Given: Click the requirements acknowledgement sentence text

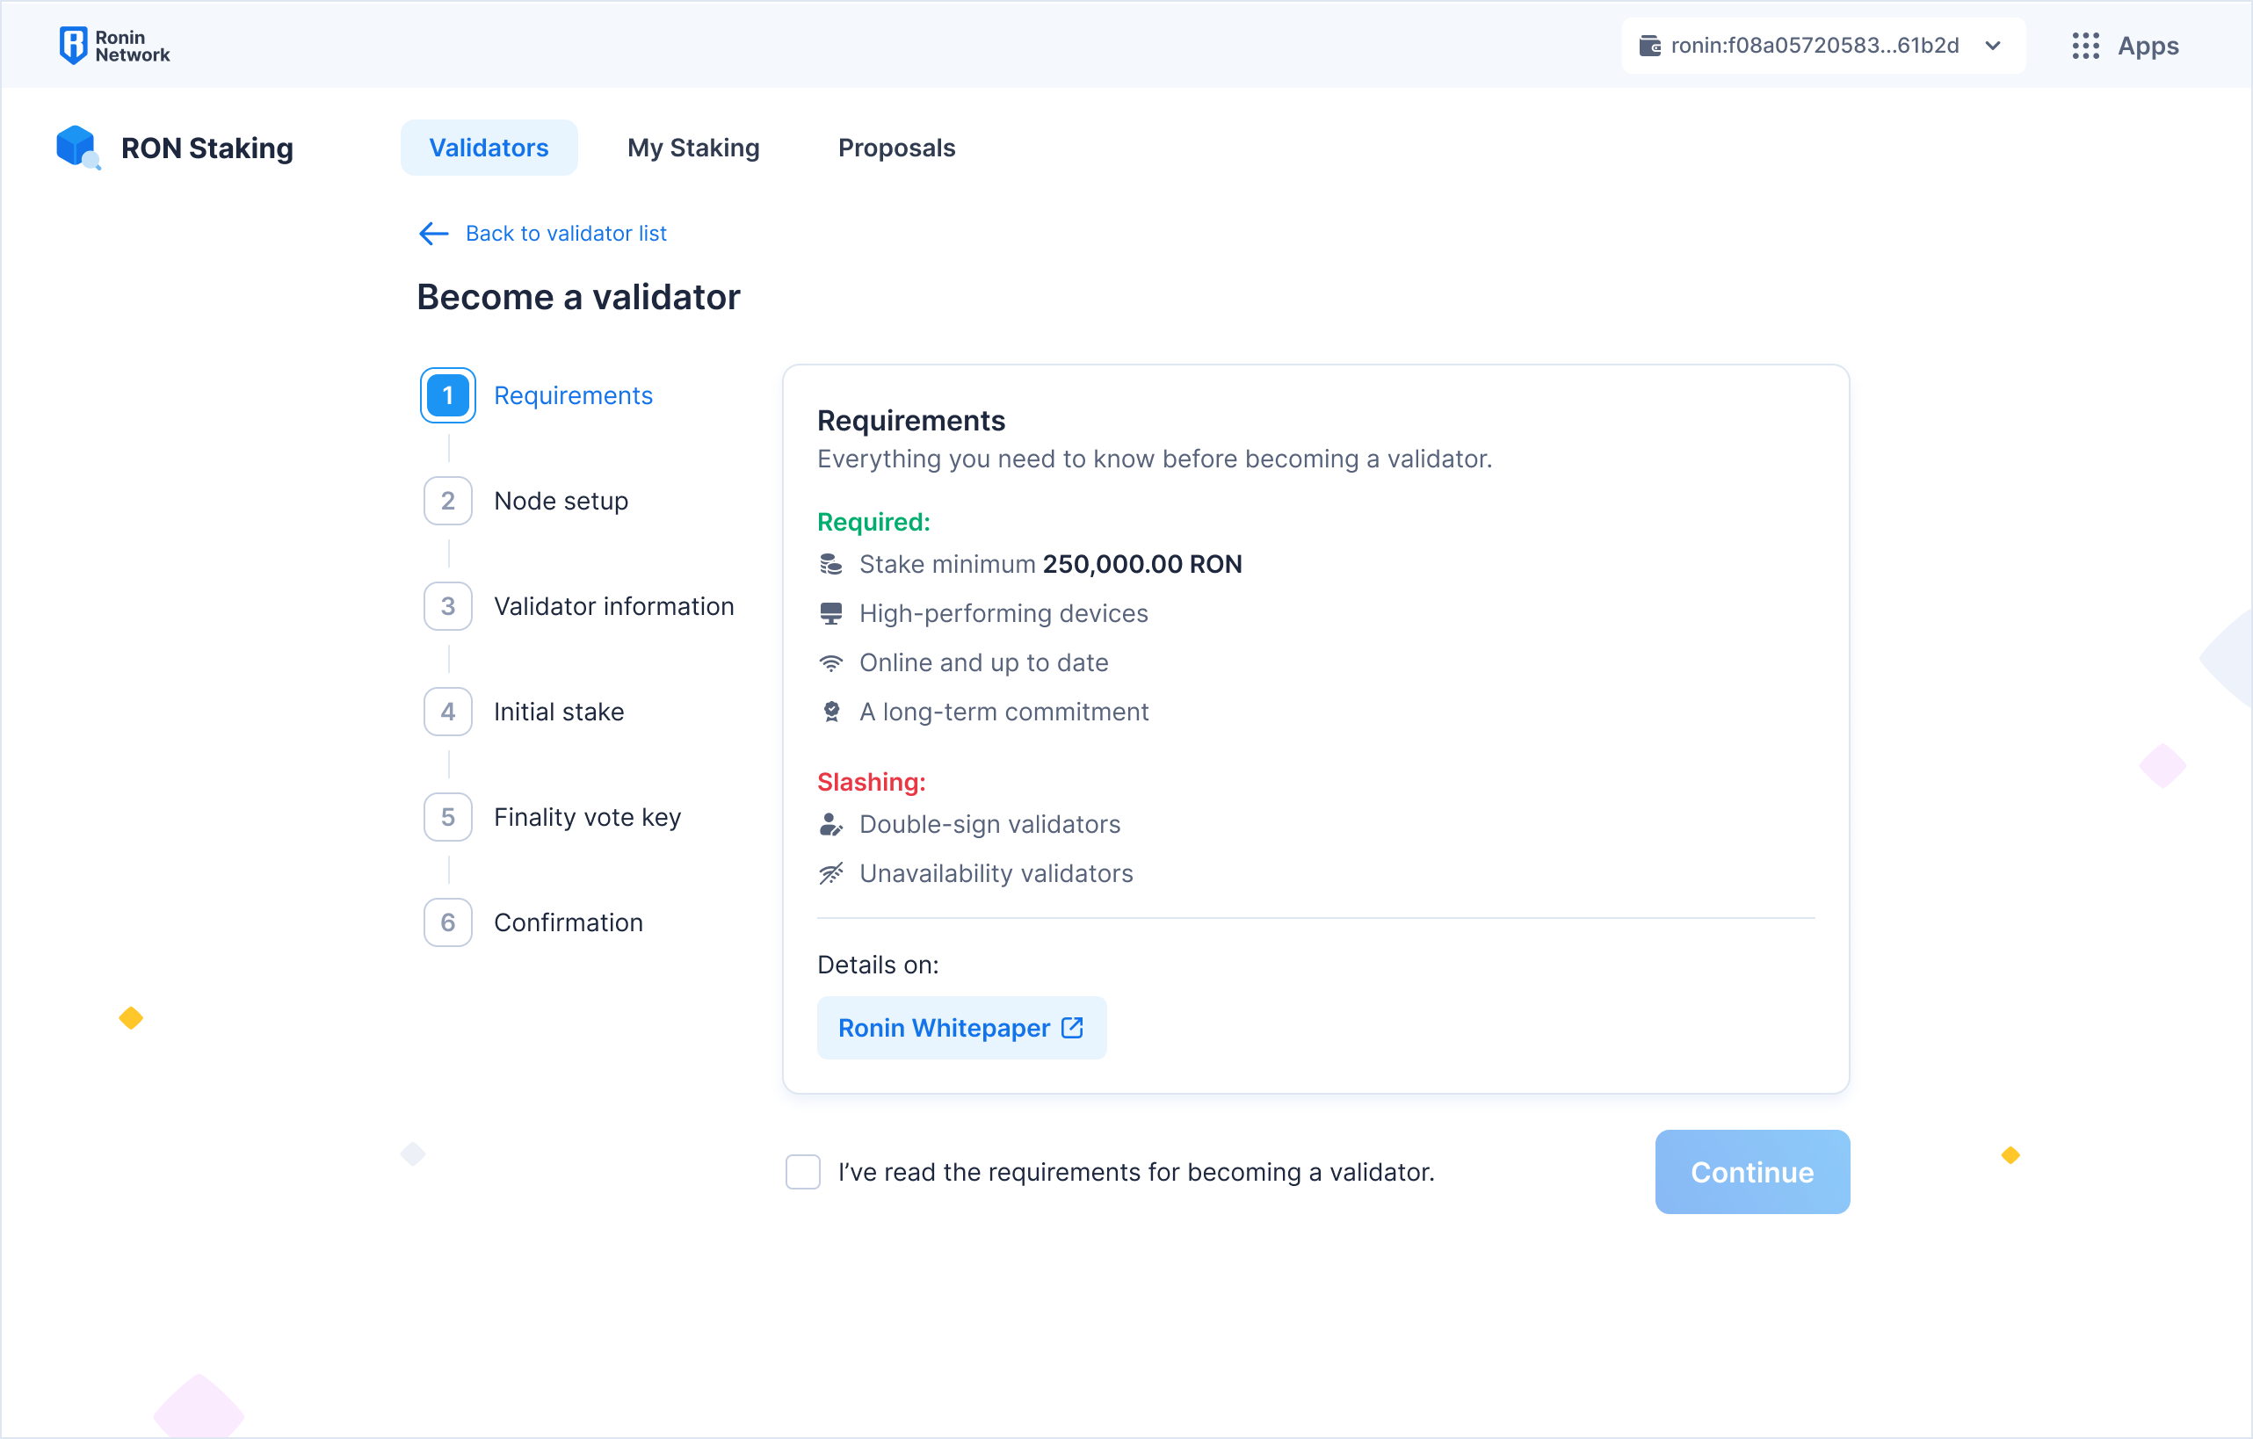Looking at the screenshot, I should 1136,1171.
